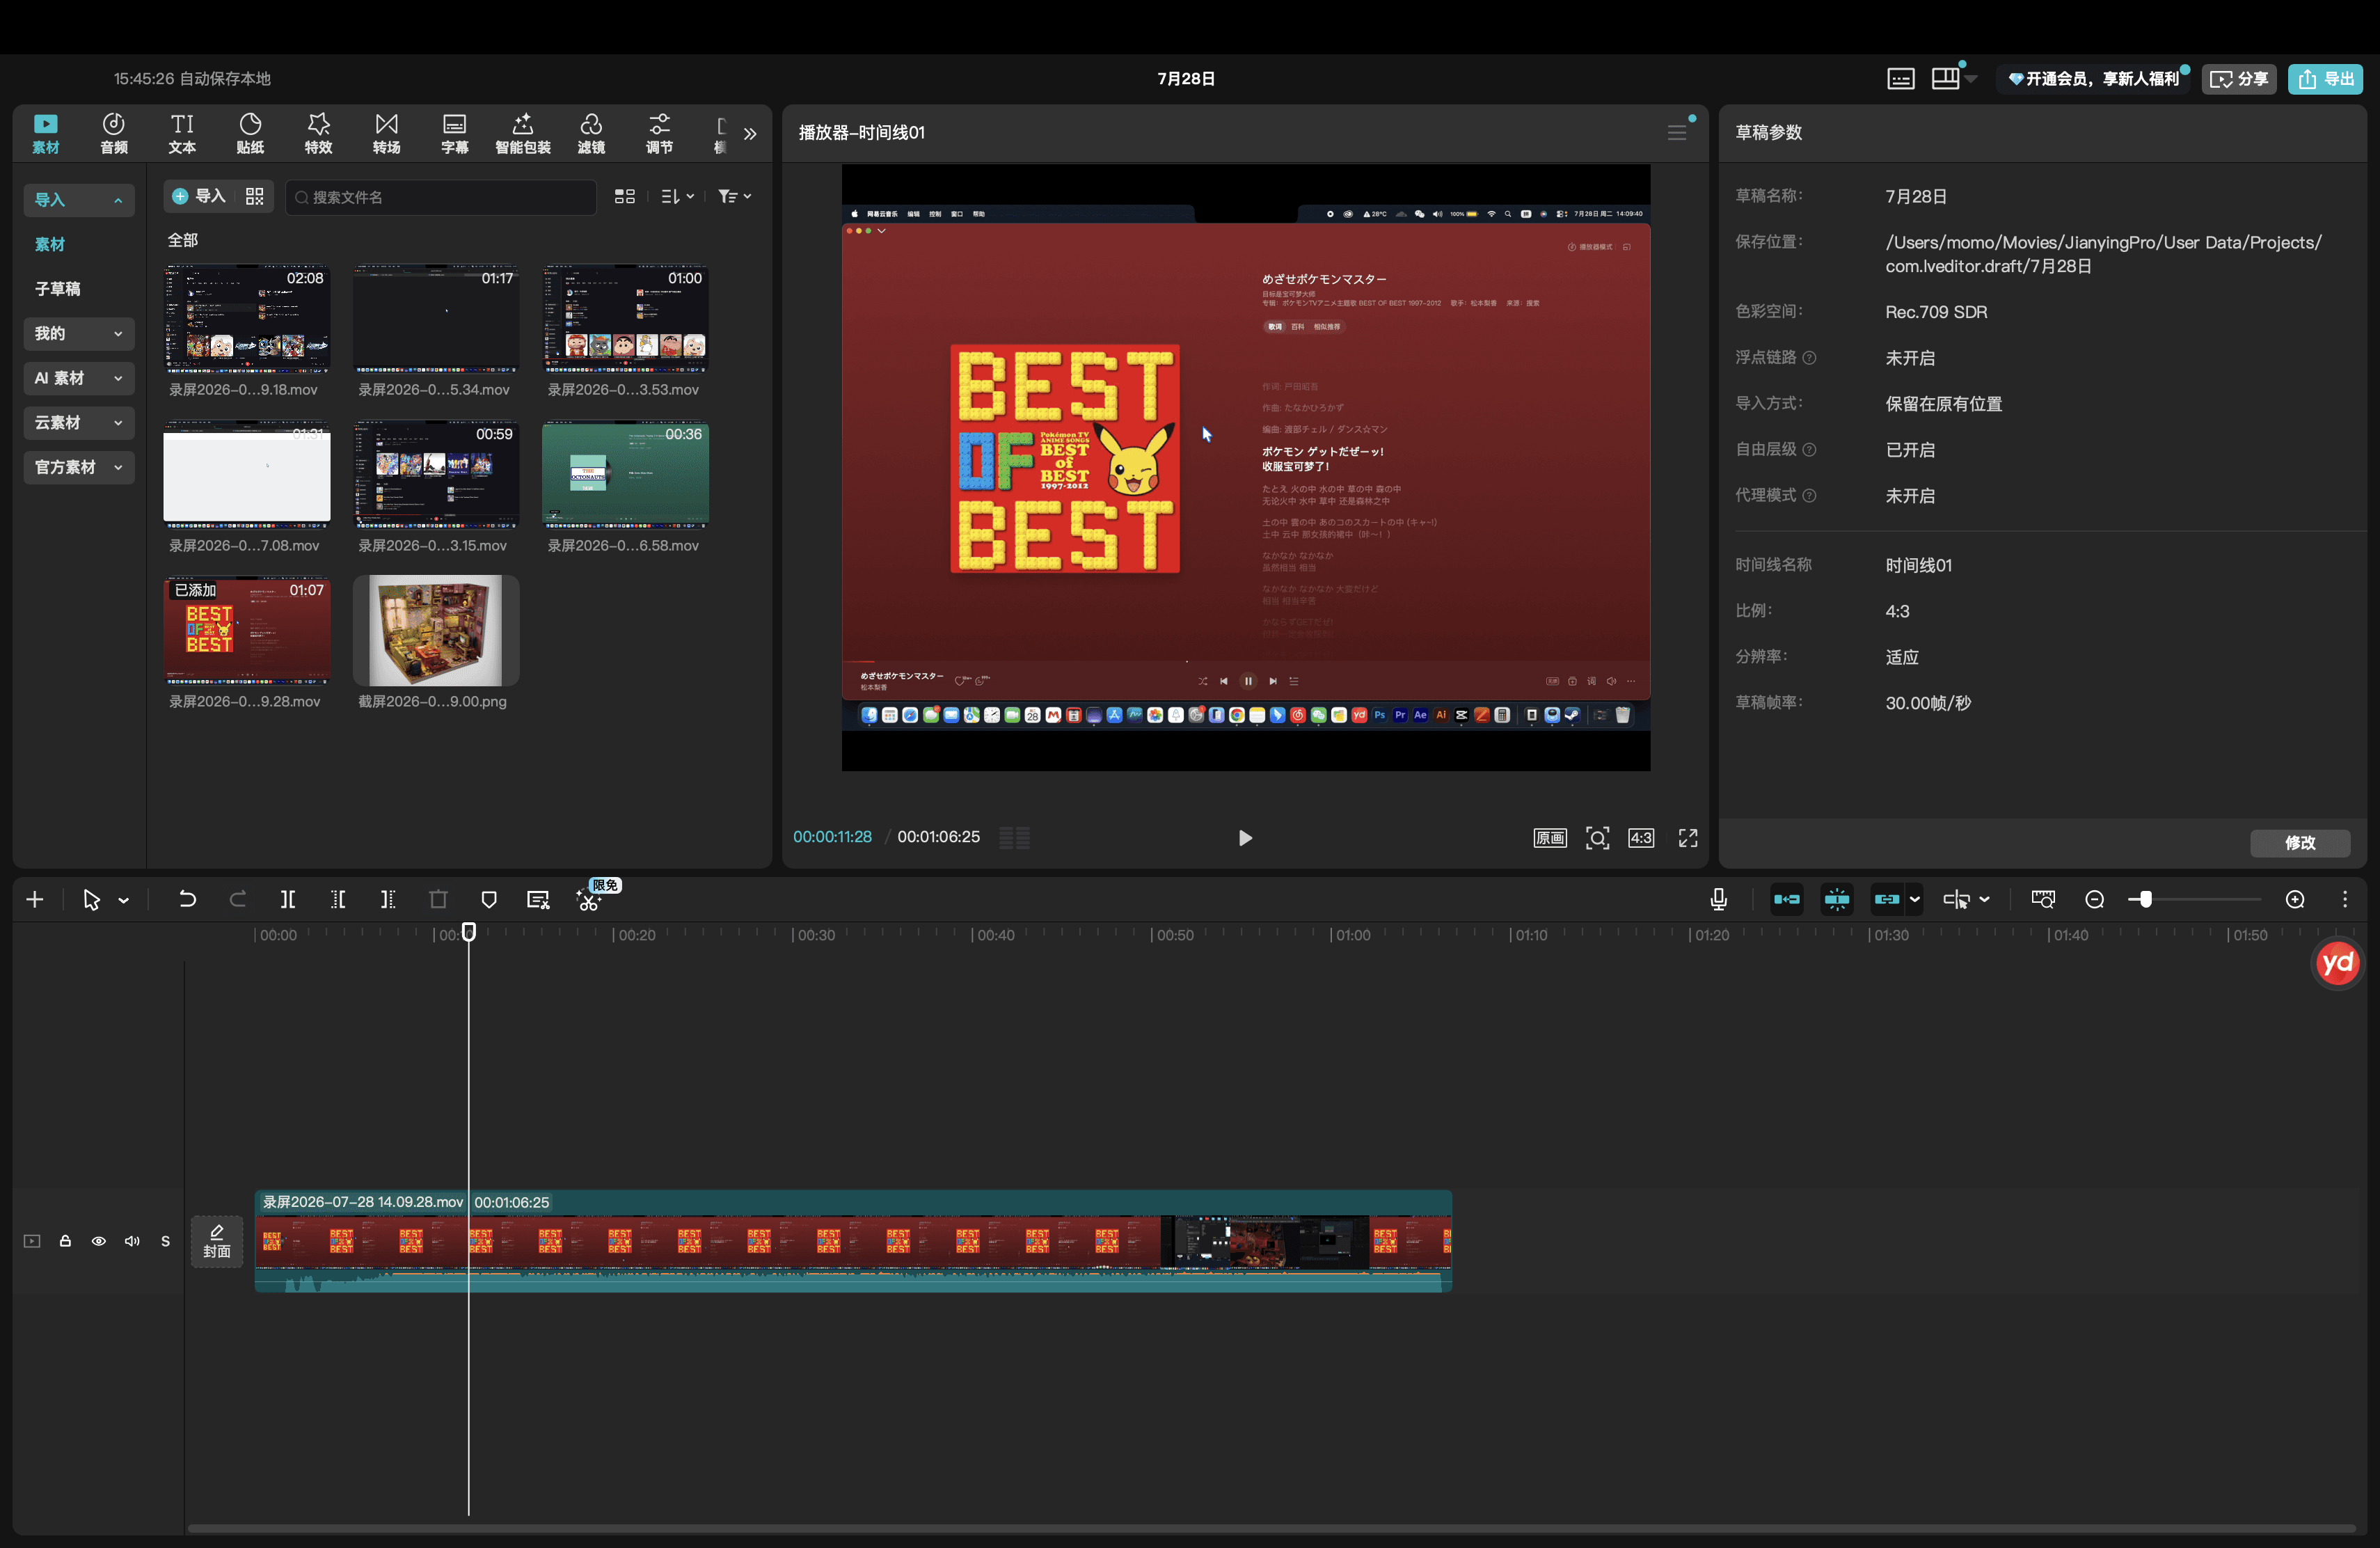Expand the 官方素材 sidebar section
The width and height of the screenshot is (2380, 1548).
pos(79,467)
